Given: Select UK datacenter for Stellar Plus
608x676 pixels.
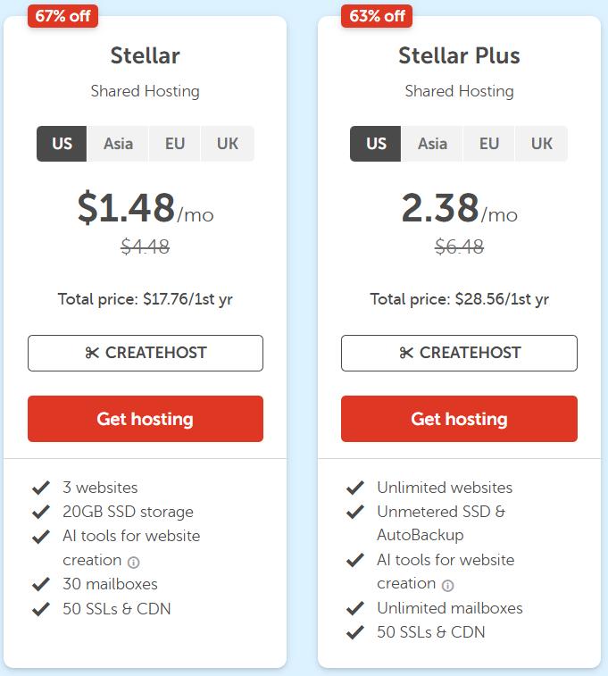Looking at the screenshot, I should tap(542, 144).
